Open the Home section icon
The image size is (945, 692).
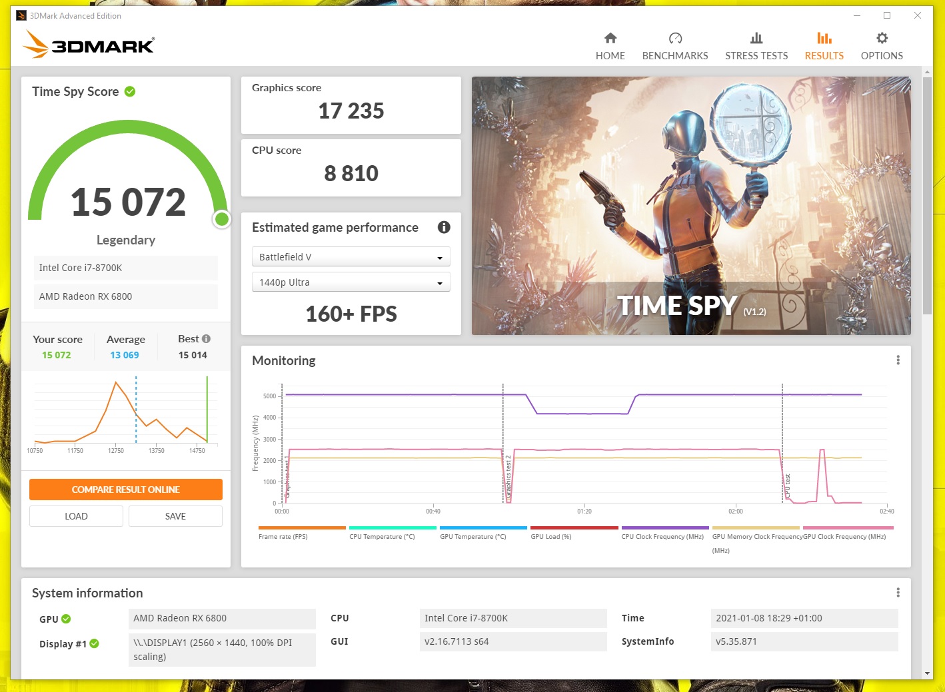610,38
